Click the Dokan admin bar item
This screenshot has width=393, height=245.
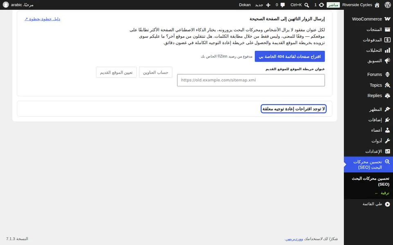245,5
